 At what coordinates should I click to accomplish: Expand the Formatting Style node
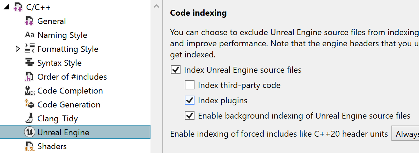18,49
